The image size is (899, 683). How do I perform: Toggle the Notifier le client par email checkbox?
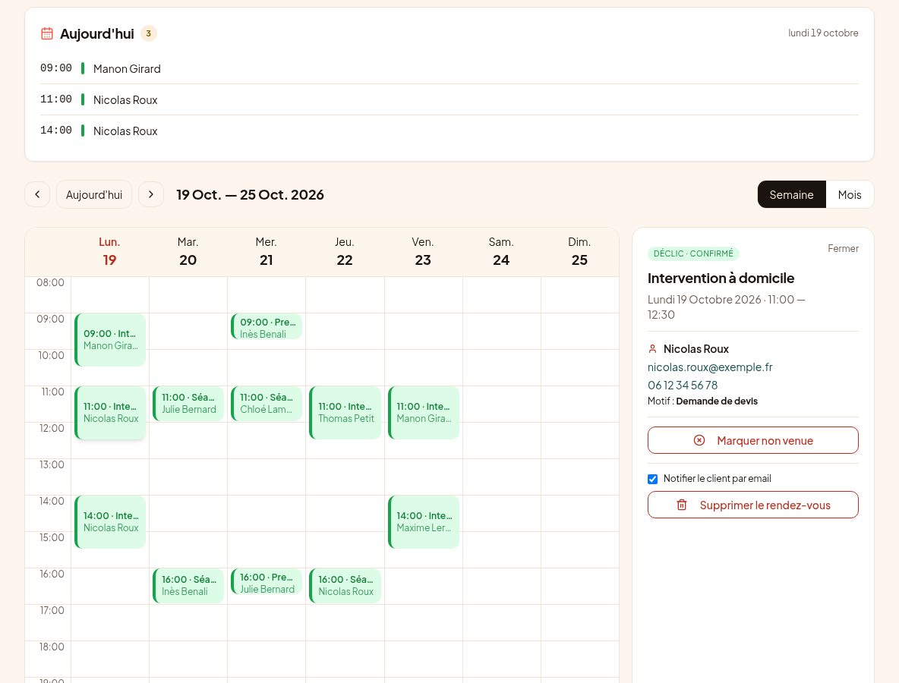[x=652, y=479]
